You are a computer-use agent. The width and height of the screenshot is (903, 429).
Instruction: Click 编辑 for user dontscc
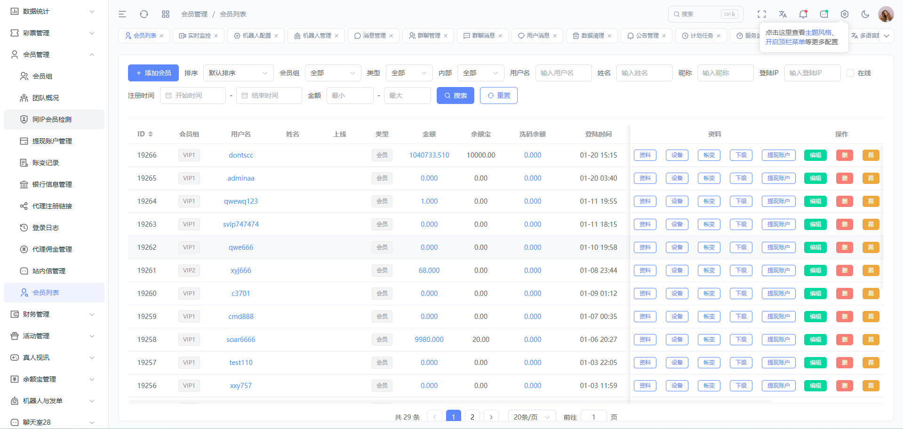815,155
